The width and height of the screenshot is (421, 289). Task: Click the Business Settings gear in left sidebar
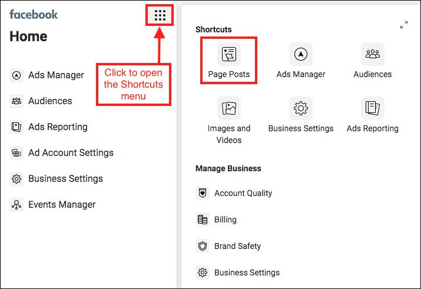tap(16, 179)
